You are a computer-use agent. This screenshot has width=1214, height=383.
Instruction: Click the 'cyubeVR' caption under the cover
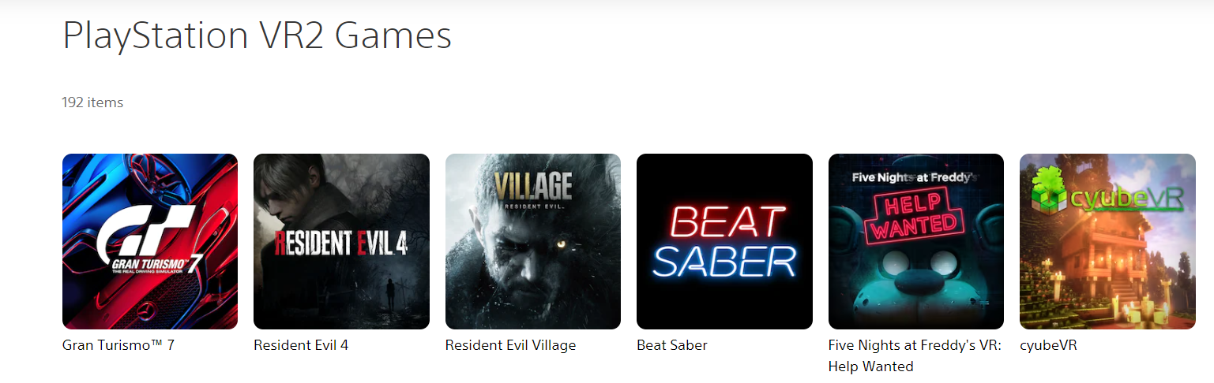[x=1048, y=345]
